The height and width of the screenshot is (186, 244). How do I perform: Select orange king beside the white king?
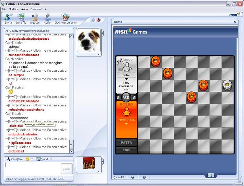click(203, 85)
